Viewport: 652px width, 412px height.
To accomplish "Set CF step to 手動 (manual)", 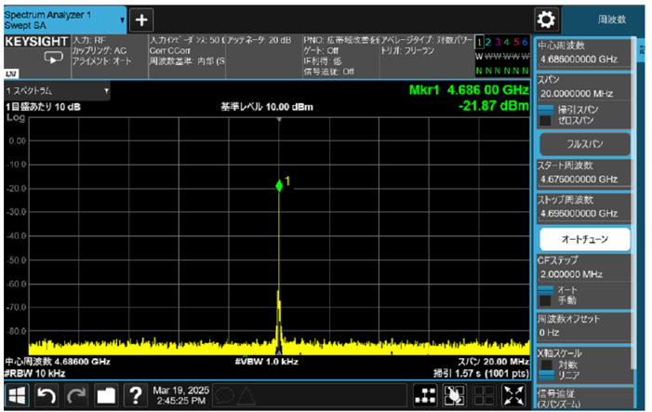I will tap(546, 300).
